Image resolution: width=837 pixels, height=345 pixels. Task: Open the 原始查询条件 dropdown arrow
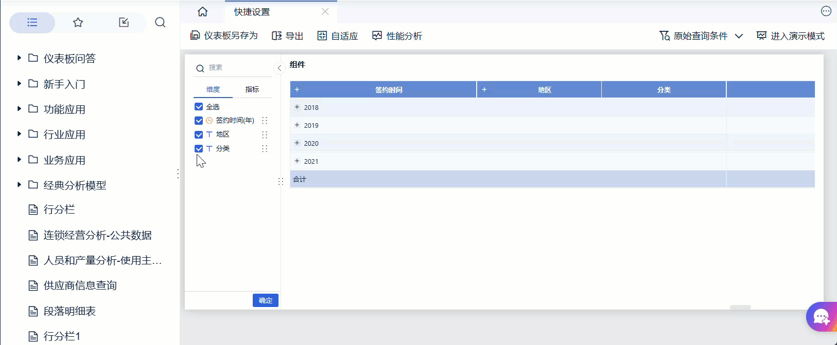[x=739, y=36]
